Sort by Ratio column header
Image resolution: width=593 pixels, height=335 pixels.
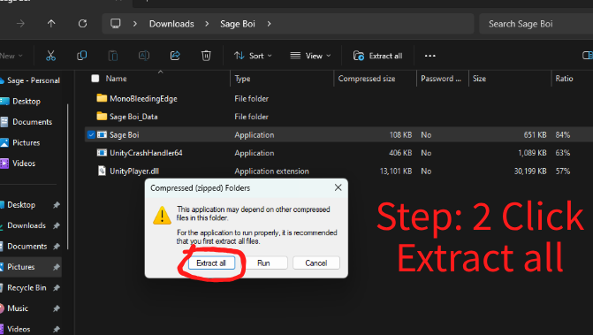pyautogui.click(x=564, y=79)
